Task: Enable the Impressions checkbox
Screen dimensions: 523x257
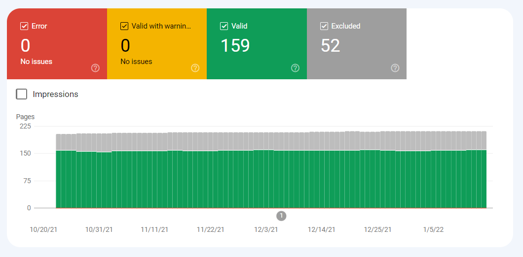Action: coord(22,94)
